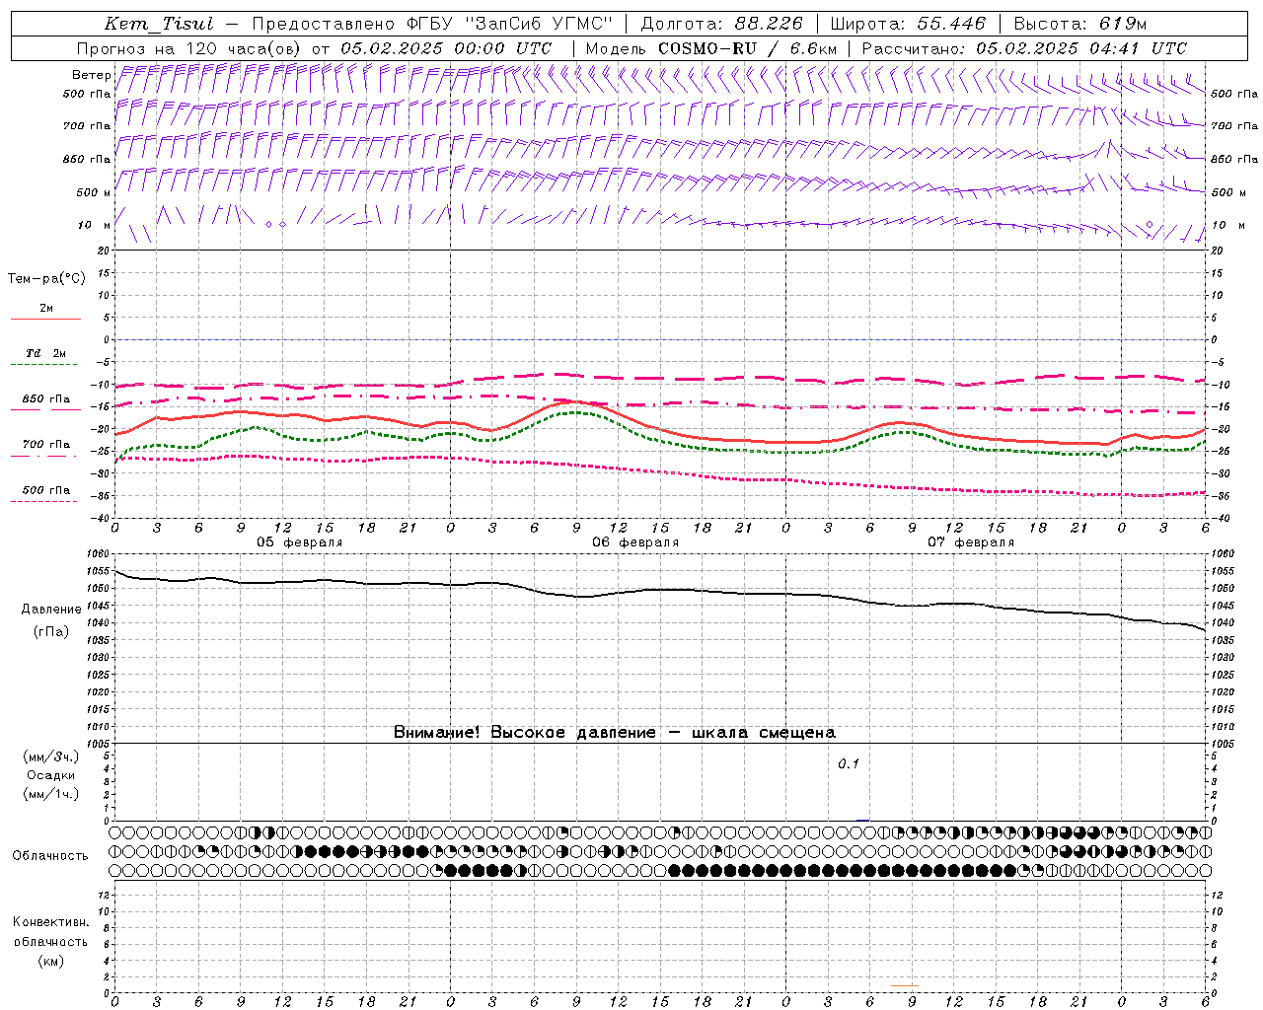The width and height of the screenshot is (1263, 1010).
Task: Click the 06 февраля date label
Action: coord(635,542)
